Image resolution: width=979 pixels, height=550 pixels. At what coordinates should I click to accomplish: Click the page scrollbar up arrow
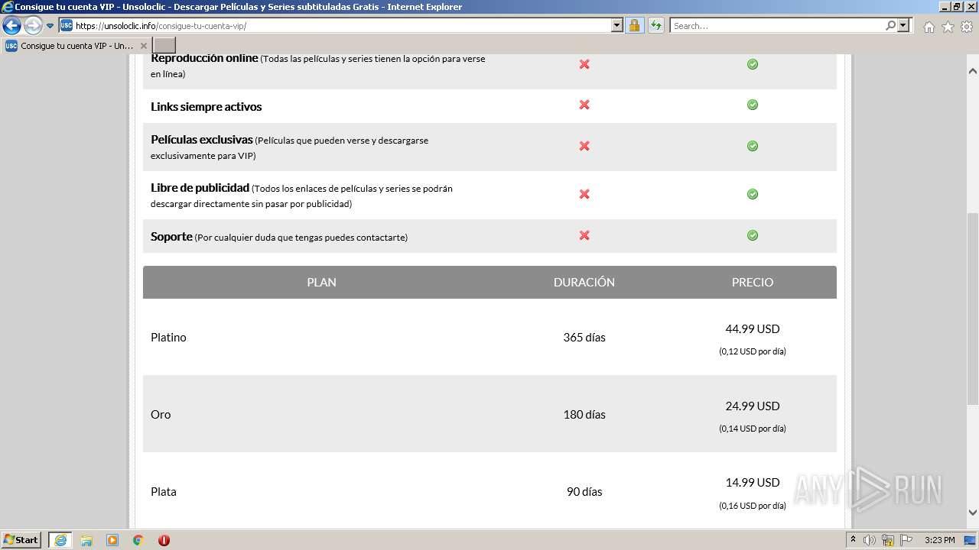pos(973,70)
